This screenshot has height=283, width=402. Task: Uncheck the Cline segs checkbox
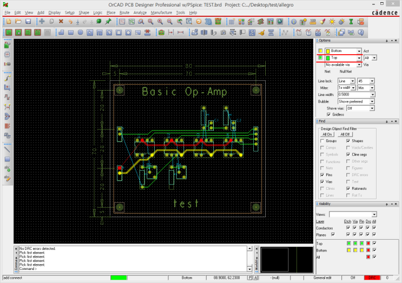click(348, 155)
